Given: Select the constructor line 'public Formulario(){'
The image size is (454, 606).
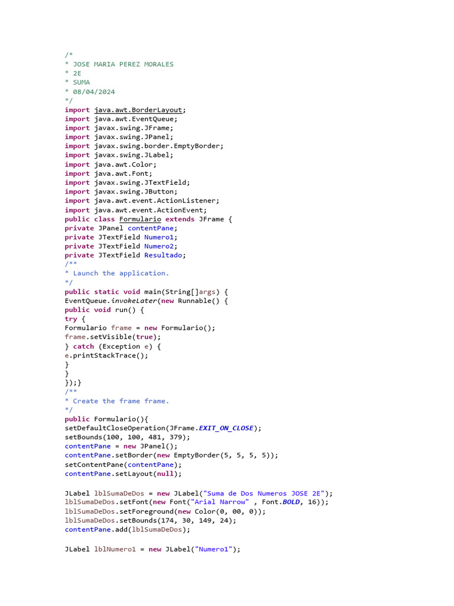Looking at the screenshot, I should point(106,419).
